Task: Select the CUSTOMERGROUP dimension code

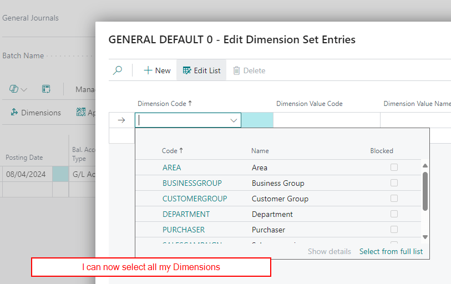Action: [195, 199]
